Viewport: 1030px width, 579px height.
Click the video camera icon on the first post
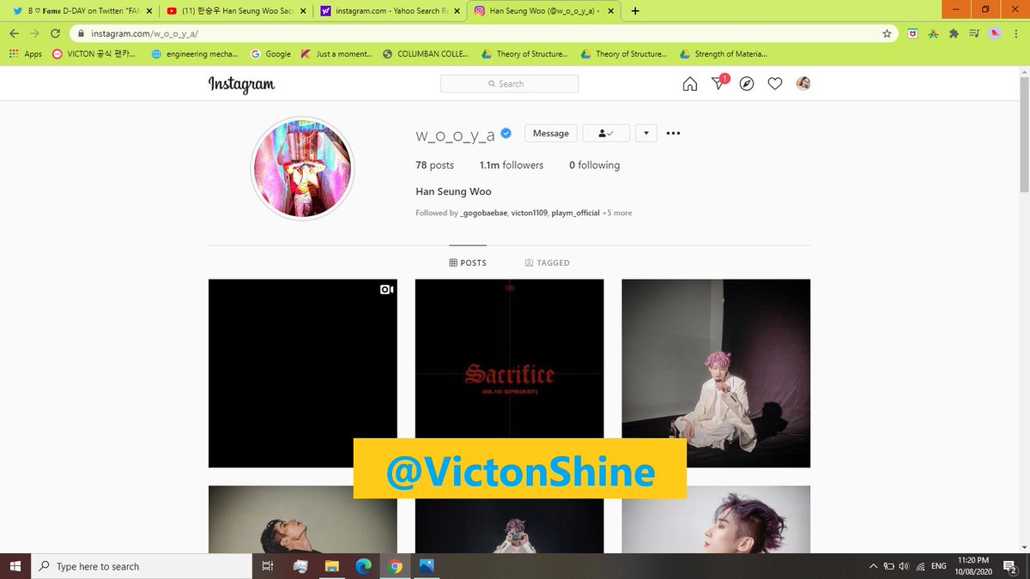point(387,290)
